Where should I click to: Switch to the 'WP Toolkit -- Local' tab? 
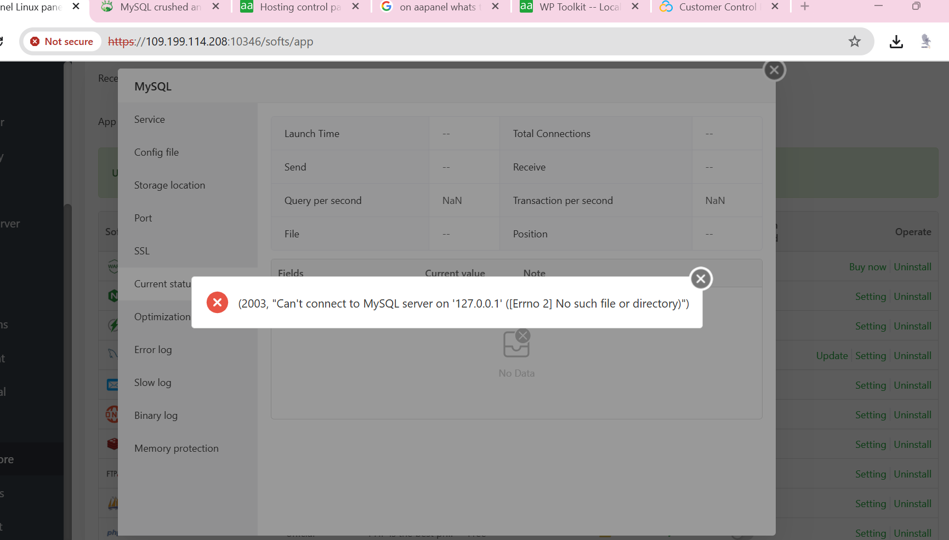pos(580,7)
